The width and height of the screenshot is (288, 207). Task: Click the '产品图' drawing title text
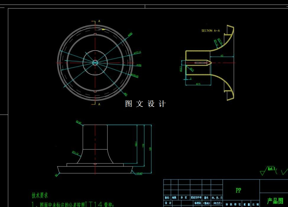(275, 201)
